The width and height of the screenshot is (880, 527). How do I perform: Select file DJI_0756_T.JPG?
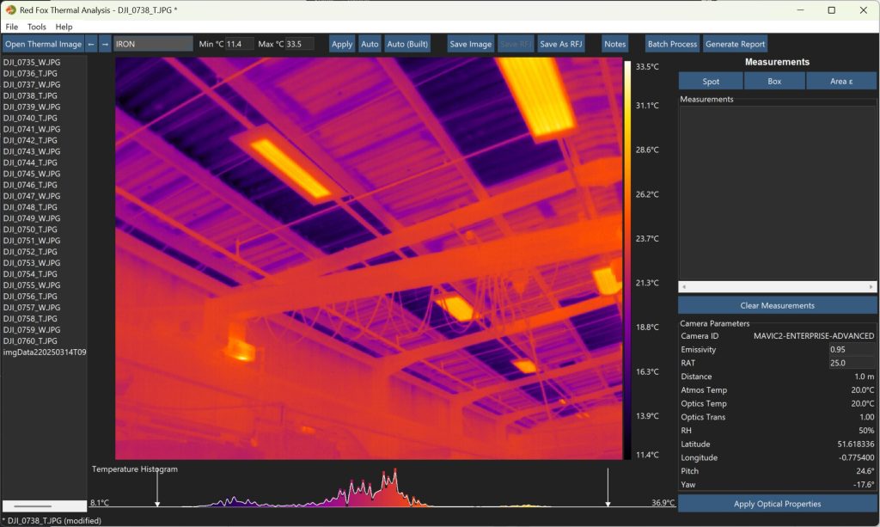click(x=30, y=297)
